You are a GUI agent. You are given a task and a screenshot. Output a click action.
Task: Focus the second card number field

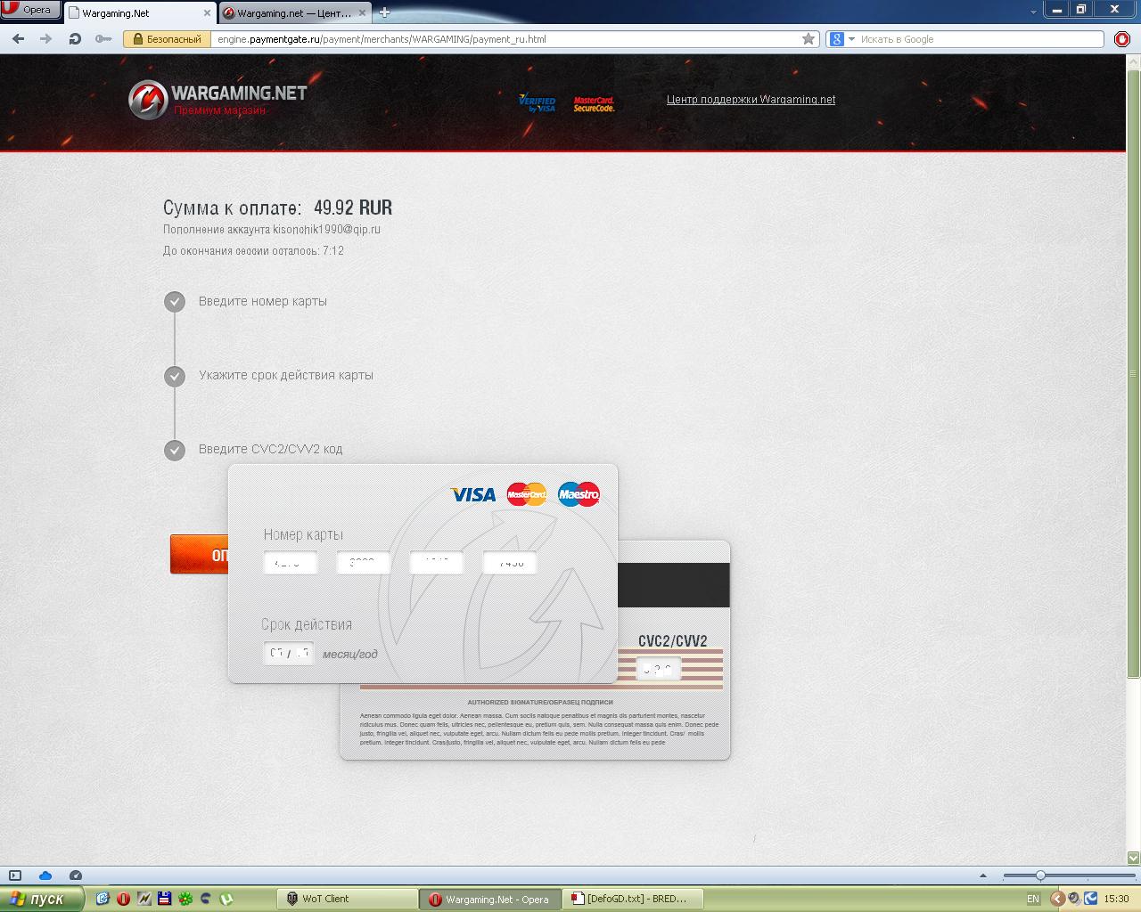point(364,563)
